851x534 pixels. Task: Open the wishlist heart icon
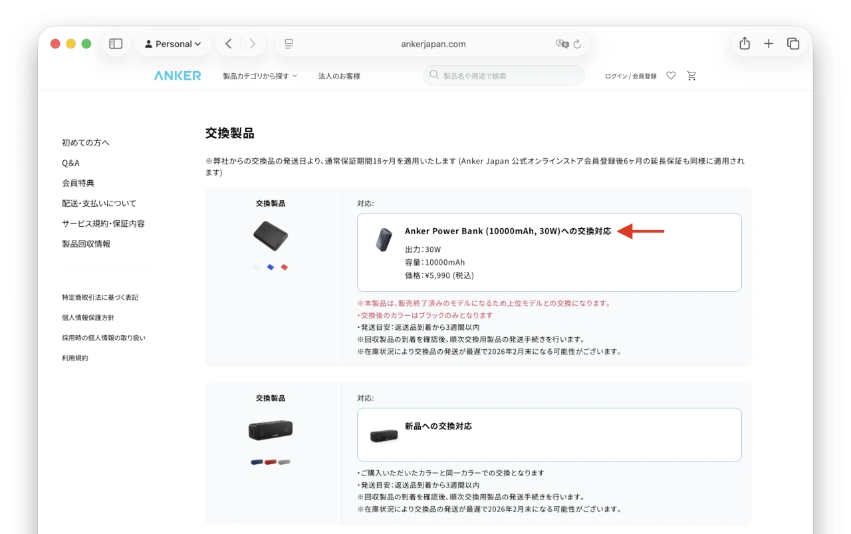[671, 76]
